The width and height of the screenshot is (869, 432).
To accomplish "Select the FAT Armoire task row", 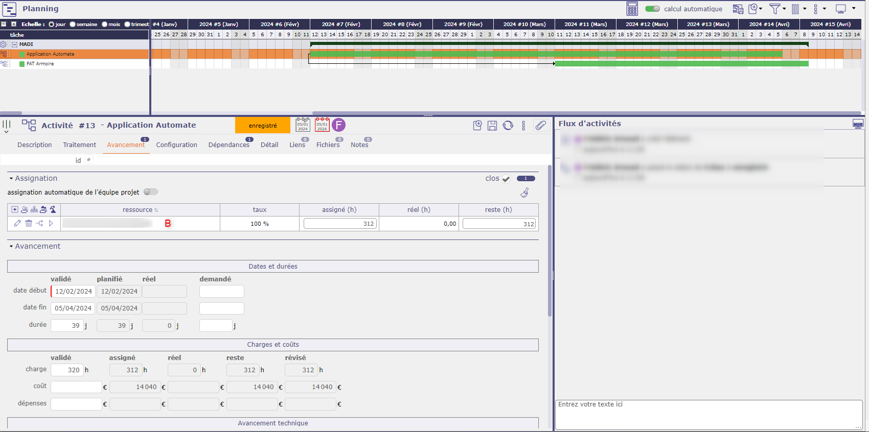I will tap(40, 64).
